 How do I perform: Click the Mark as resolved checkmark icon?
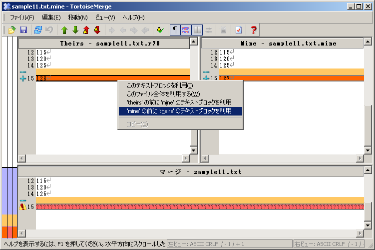tap(160, 30)
